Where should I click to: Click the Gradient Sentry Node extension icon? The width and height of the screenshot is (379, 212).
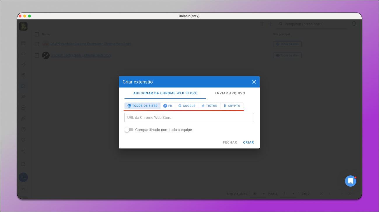tap(46, 55)
